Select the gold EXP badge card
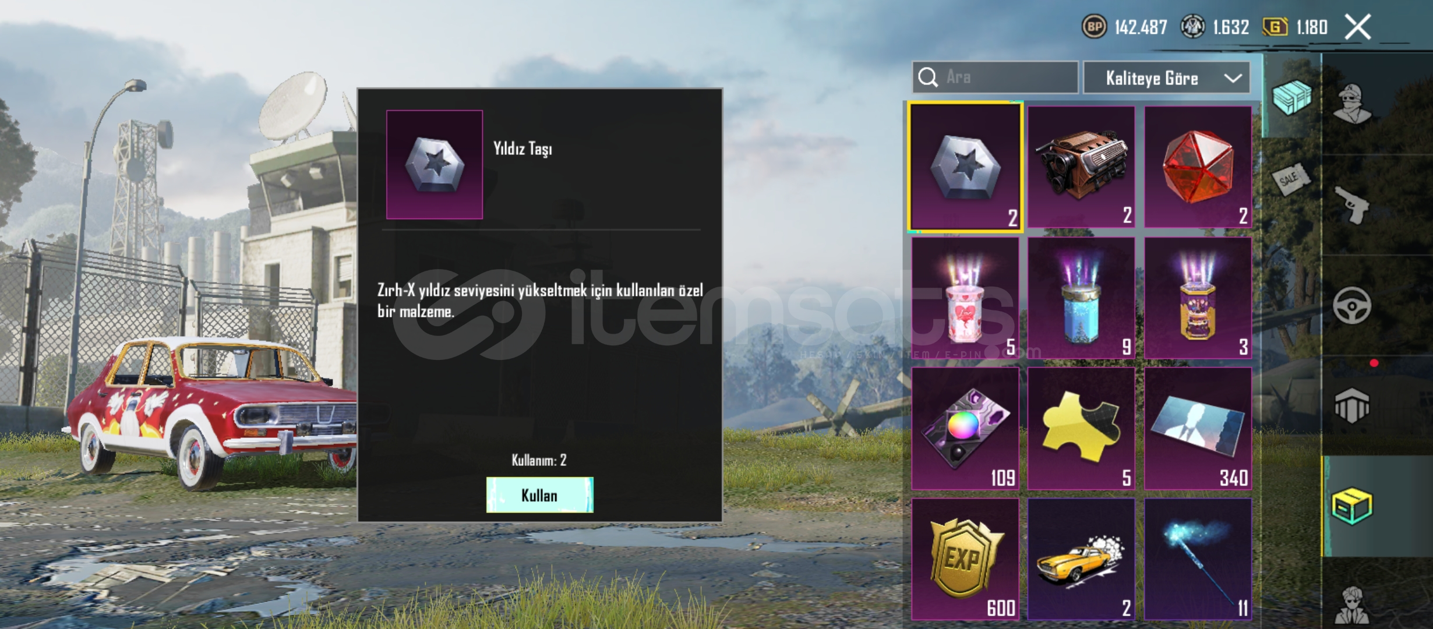 click(x=965, y=559)
